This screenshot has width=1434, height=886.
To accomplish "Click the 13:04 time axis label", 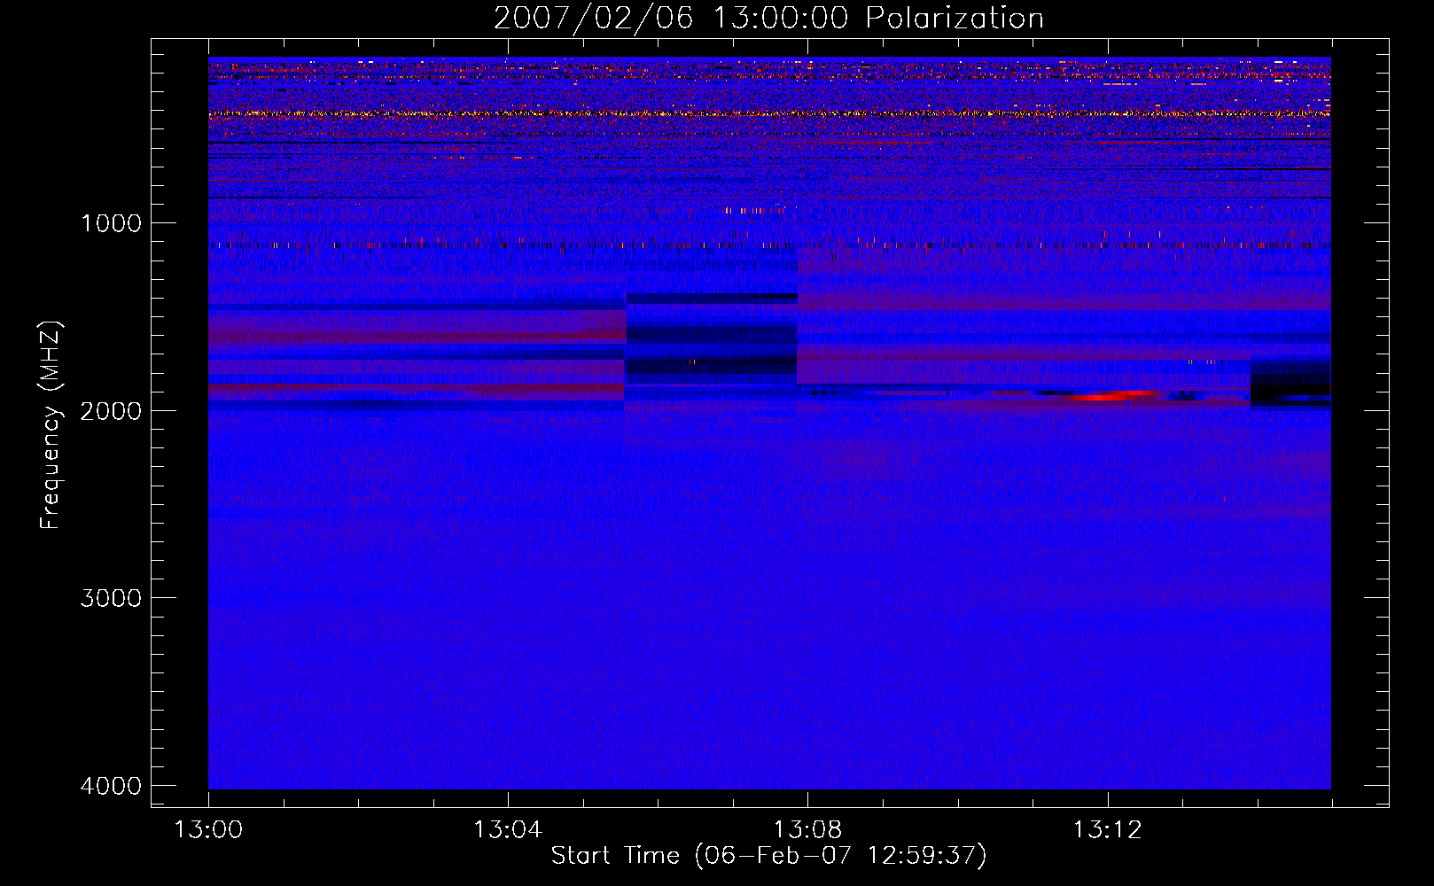I will [x=508, y=830].
